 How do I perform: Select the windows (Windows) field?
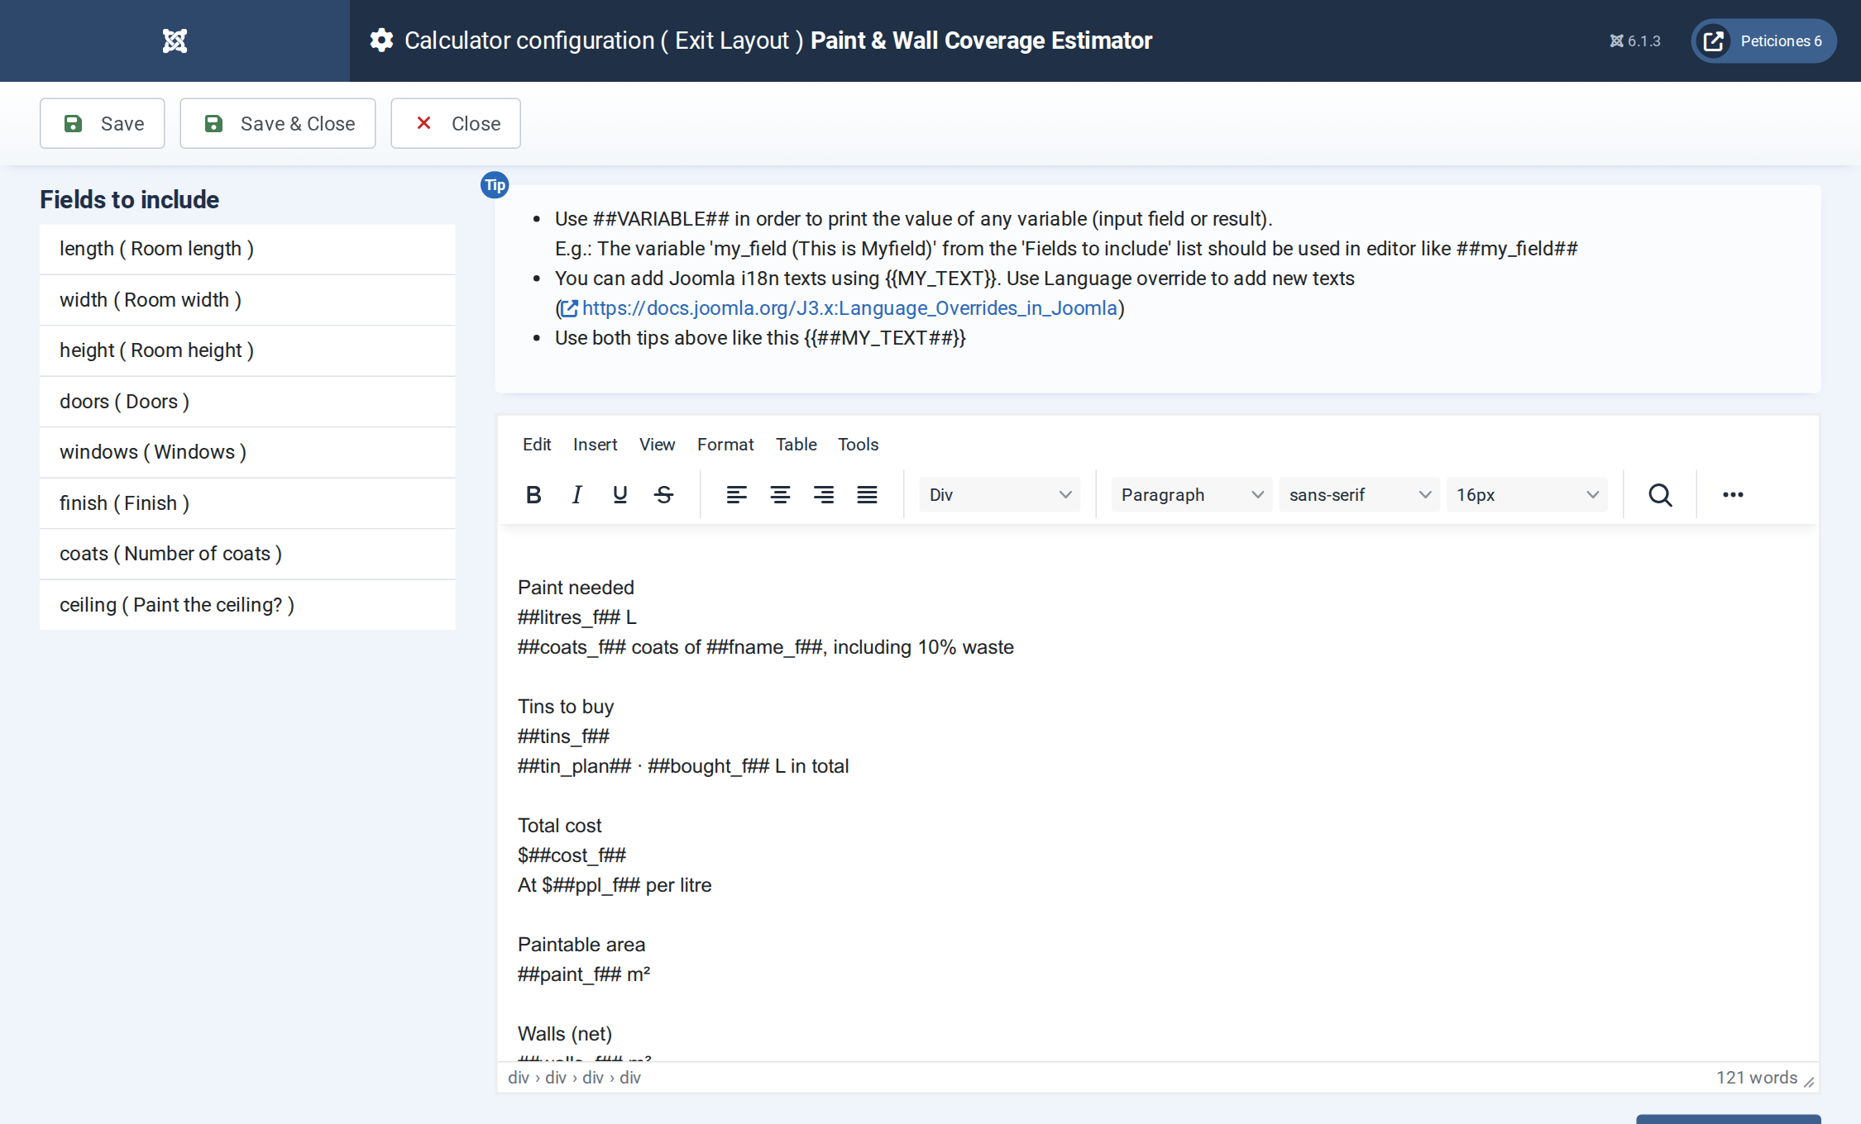[x=247, y=452]
